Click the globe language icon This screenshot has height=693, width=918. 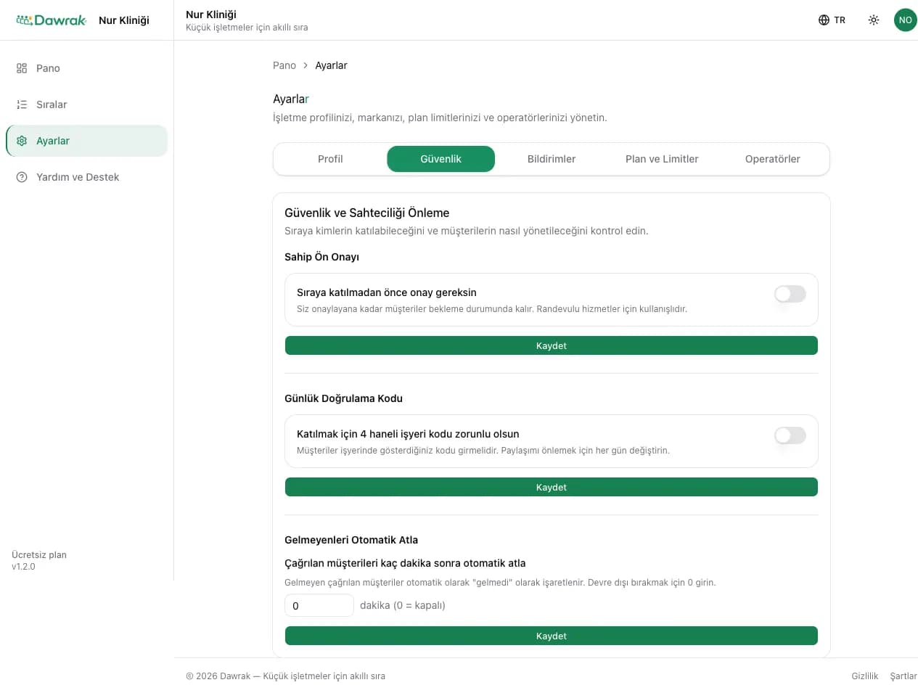pos(824,20)
